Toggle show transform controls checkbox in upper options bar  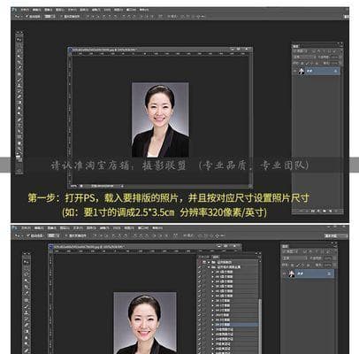(x=61, y=17)
